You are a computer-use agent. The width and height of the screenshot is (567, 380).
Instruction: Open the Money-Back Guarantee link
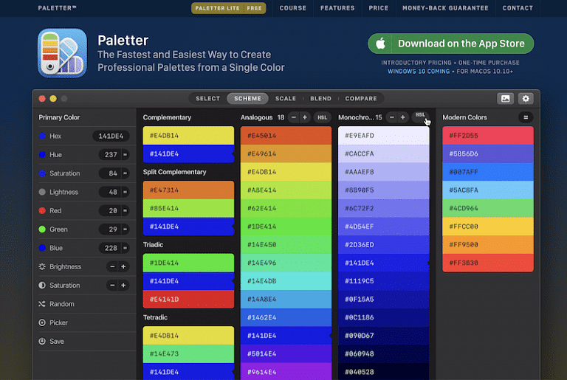(445, 8)
